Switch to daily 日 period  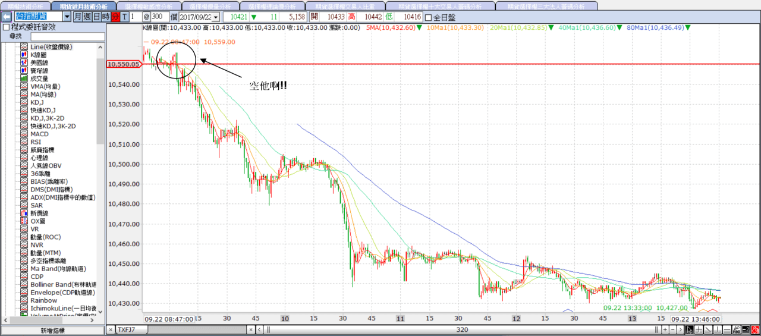tap(97, 17)
